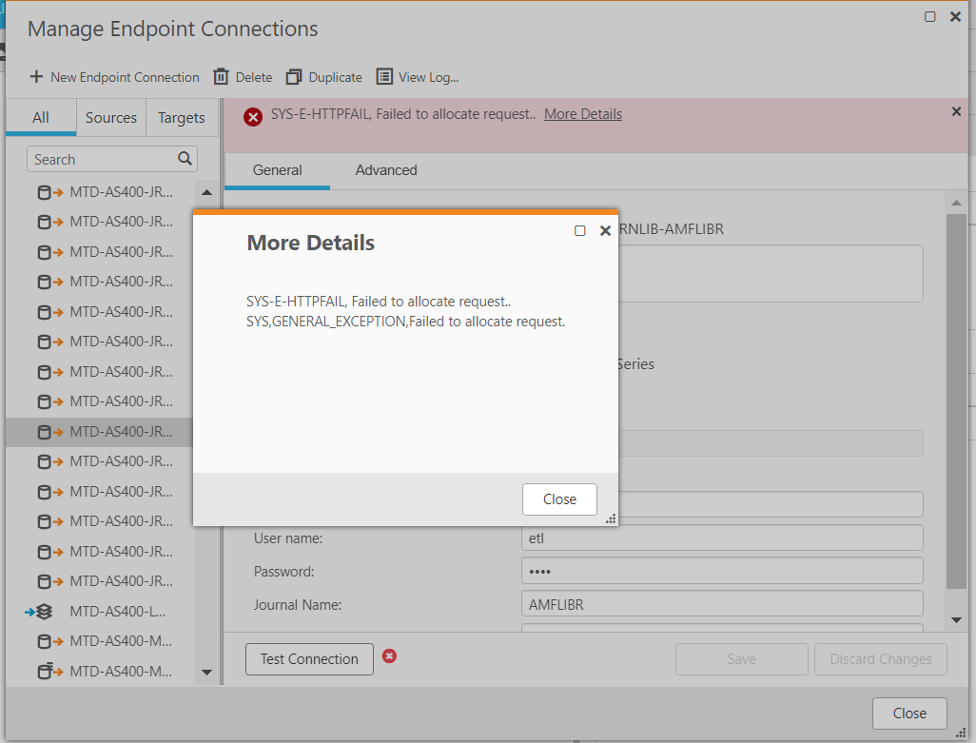Click the Test Connection button
The height and width of the screenshot is (743, 976).
309,659
